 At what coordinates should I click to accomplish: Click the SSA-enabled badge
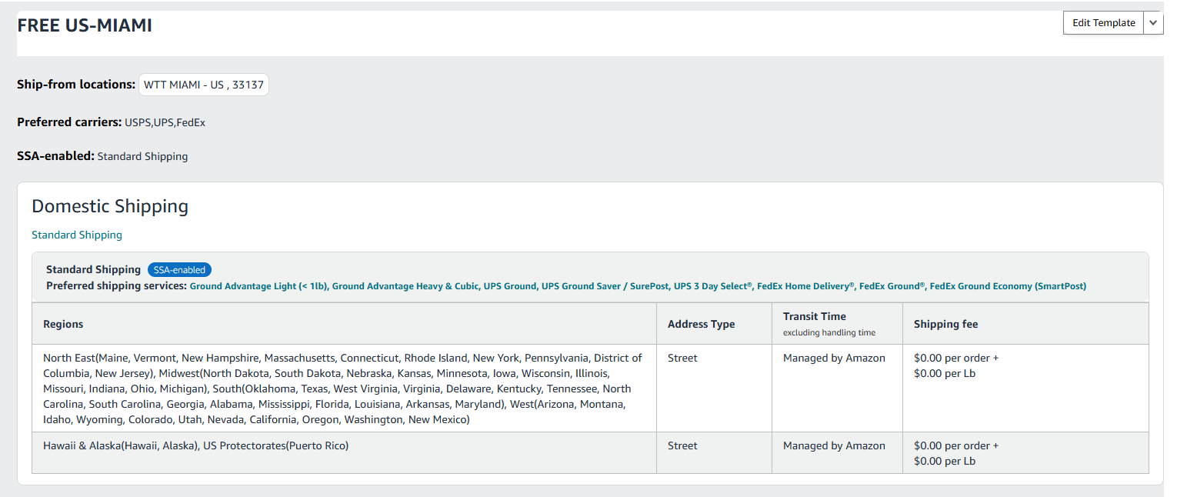(x=179, y=270)
